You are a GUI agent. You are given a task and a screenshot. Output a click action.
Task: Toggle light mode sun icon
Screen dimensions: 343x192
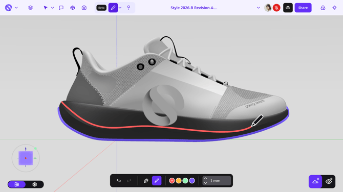(x=334, y=8)
